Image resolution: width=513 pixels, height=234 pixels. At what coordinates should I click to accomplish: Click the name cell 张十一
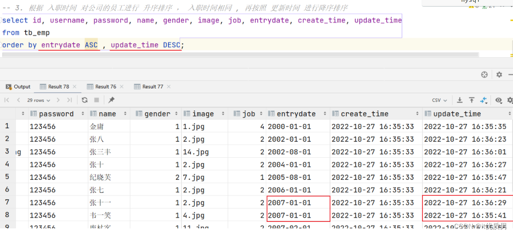[x=109, y=203]
